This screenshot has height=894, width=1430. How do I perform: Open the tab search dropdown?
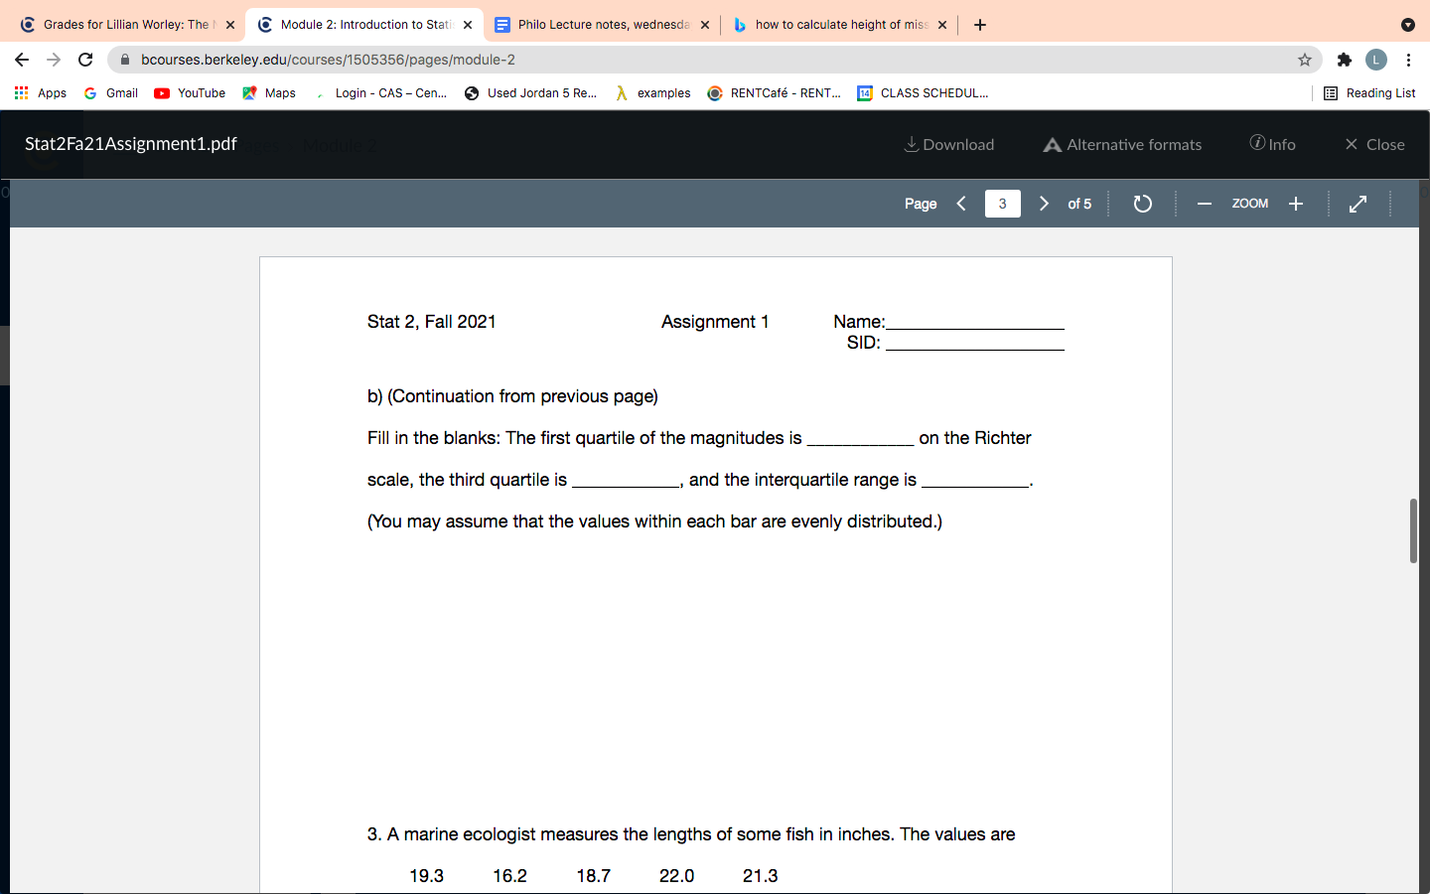[x=1407, y=24]
